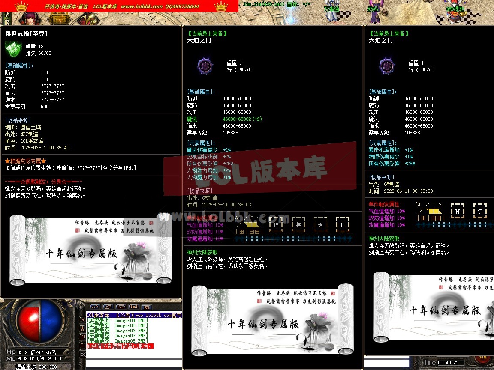494x370 pixels.
Task: Click the www.lolbbk.com banner link
Action: pyautogui.click(x=142, y=6)
